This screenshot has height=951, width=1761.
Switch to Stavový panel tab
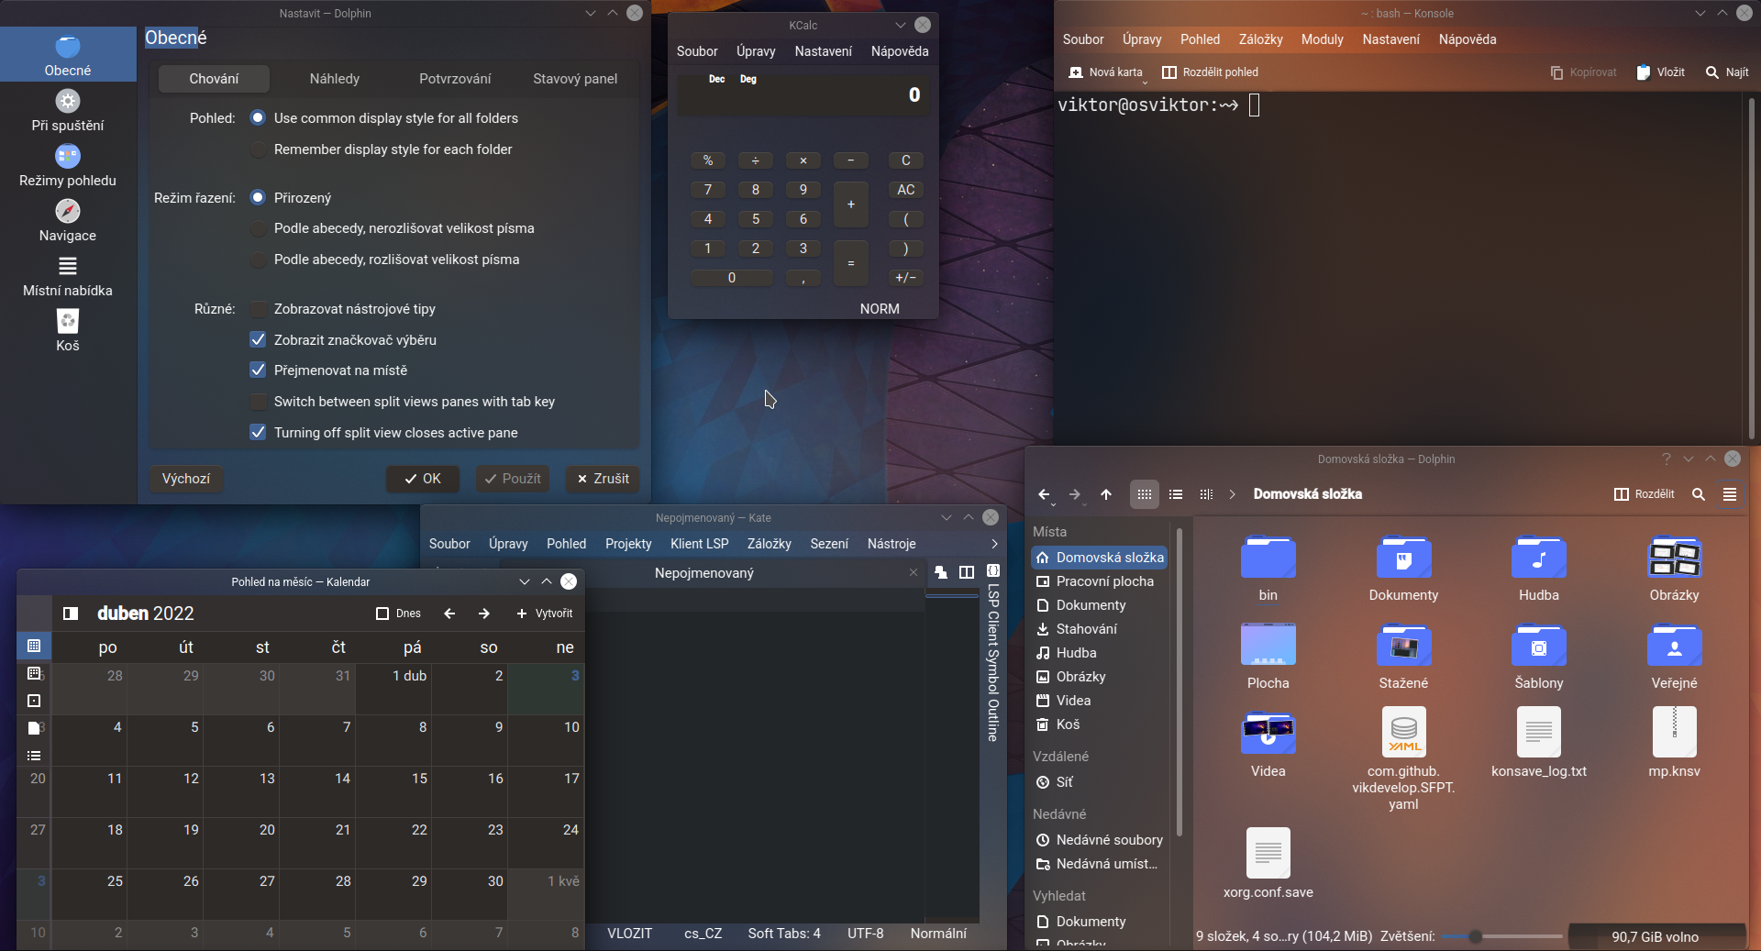[x=575, y=79]
